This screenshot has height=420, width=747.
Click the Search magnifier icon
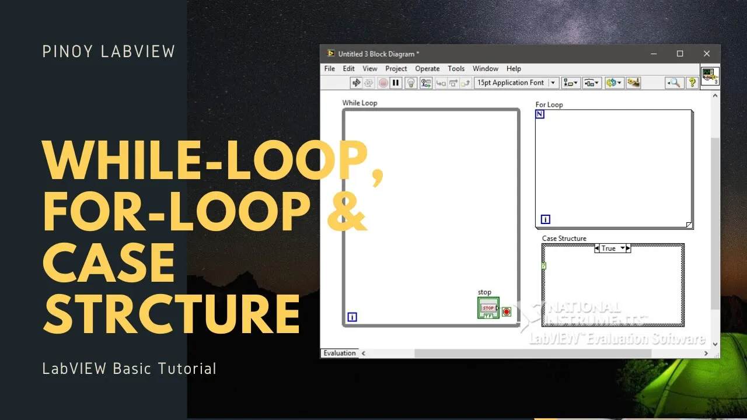(675, 83)
